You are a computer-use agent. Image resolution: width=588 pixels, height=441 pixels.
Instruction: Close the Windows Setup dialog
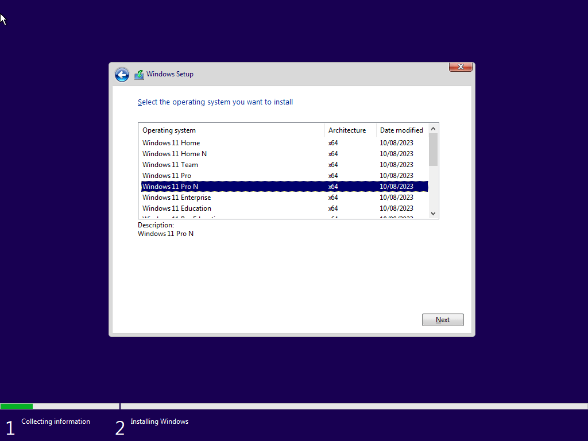461,67
